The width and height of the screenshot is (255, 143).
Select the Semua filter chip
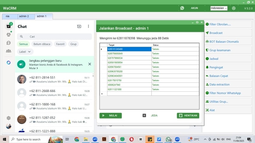point(23,44)
